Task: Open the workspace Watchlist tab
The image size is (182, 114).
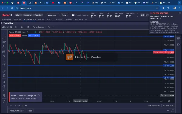Action: 59,19
